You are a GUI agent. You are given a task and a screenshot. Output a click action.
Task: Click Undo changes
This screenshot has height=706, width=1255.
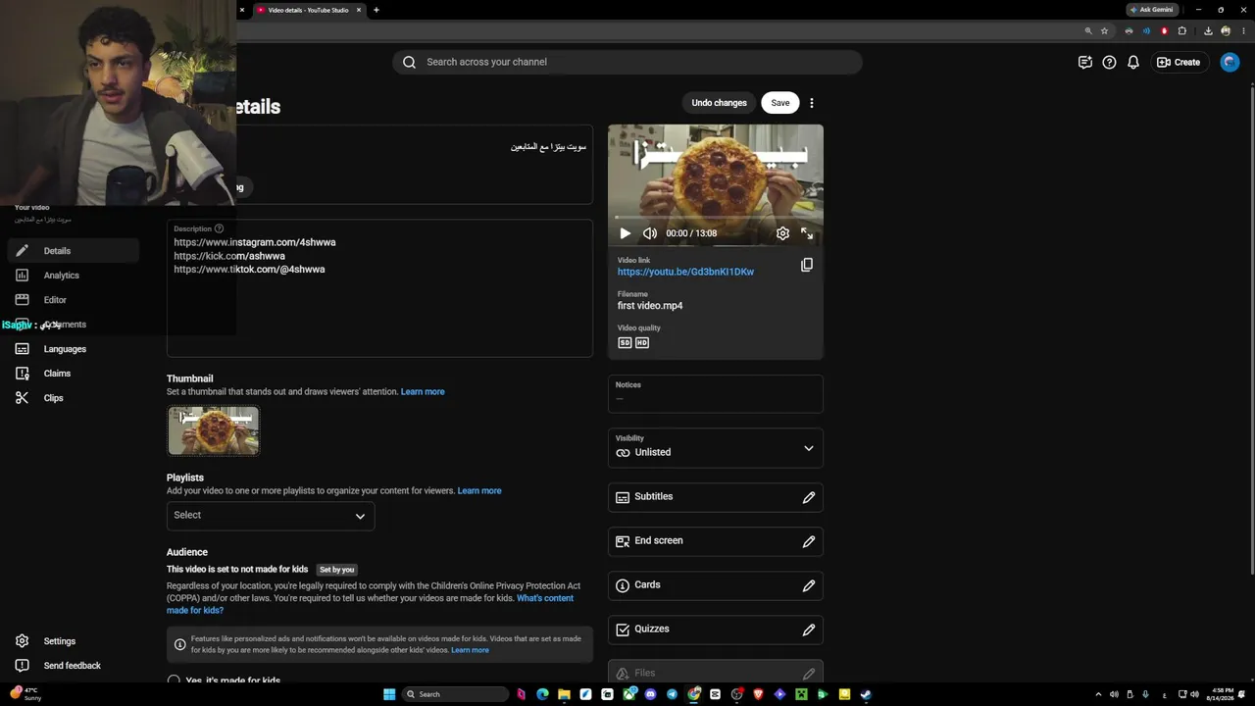tap(719, 103)
